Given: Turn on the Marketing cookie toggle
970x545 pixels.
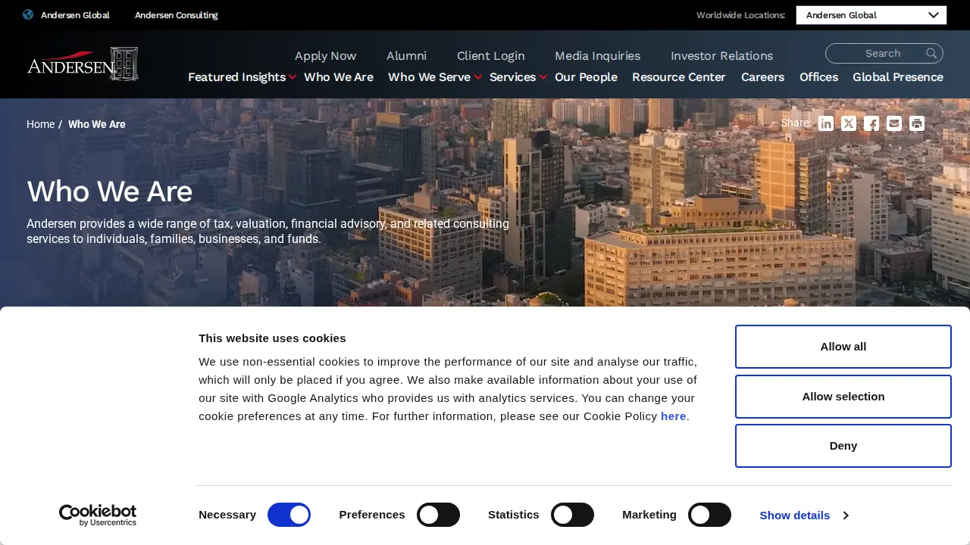Looking at the screenshot, I should click(709, 515).
